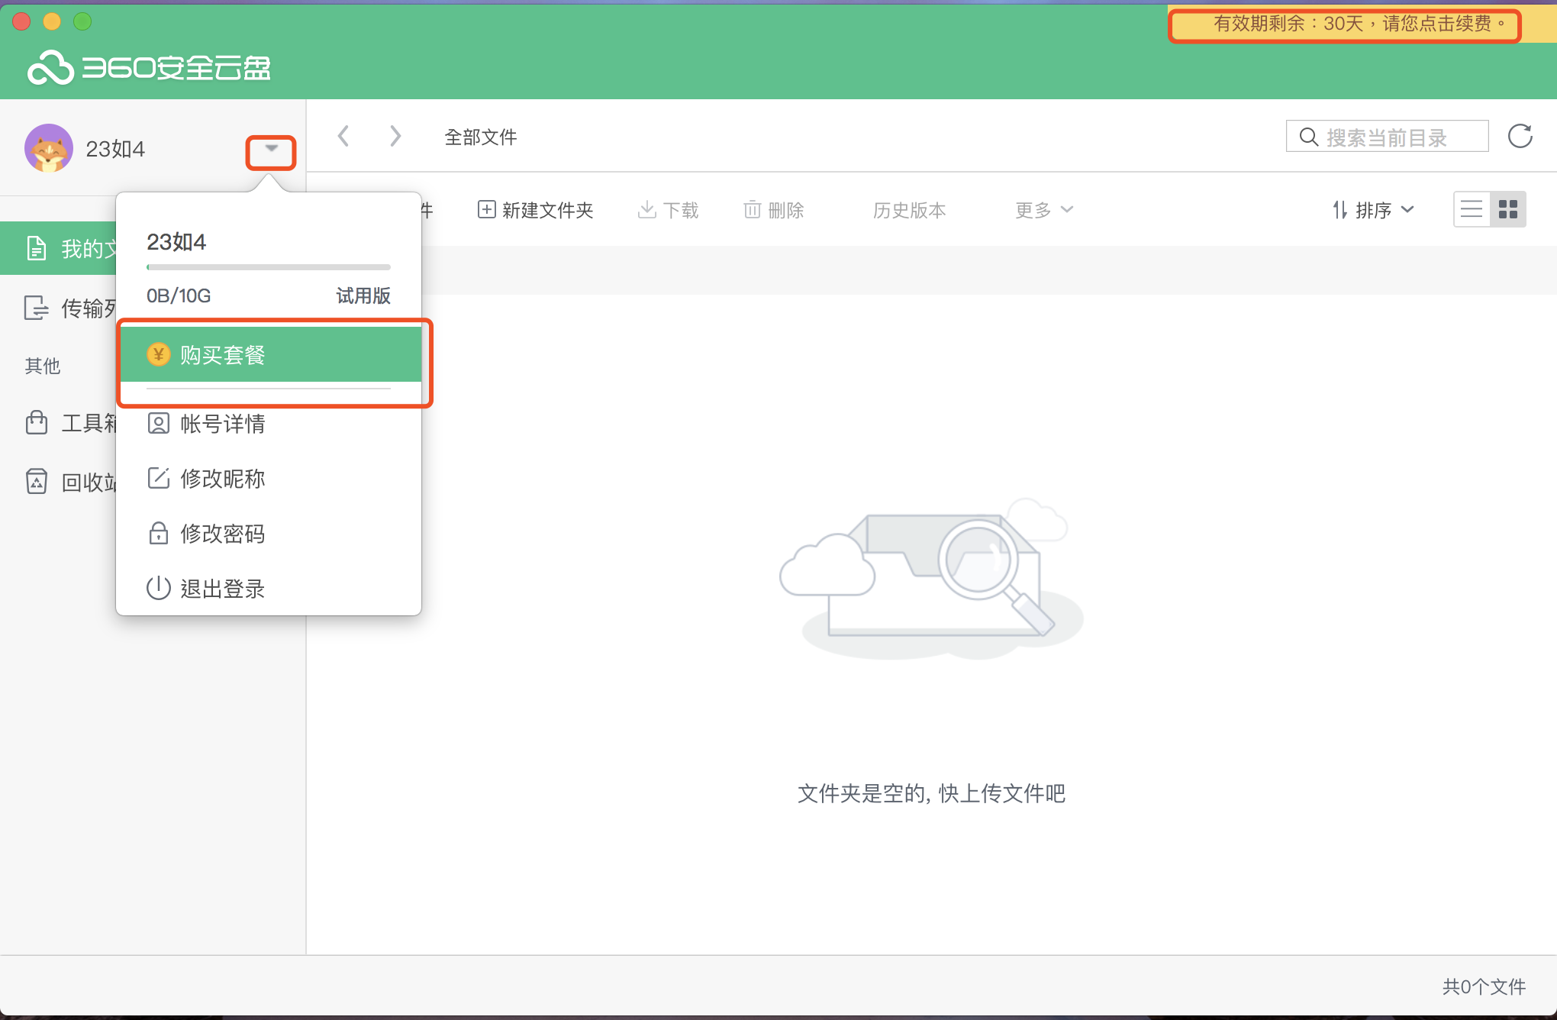Switch to list view
Image resolution: width=1557 pixels, height=1020 pixels.
[1472, 209]
